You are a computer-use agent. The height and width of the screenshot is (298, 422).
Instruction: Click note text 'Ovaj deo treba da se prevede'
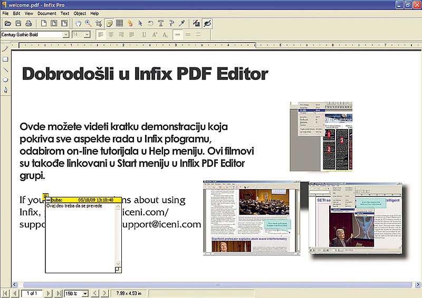(x=74, y=206)
